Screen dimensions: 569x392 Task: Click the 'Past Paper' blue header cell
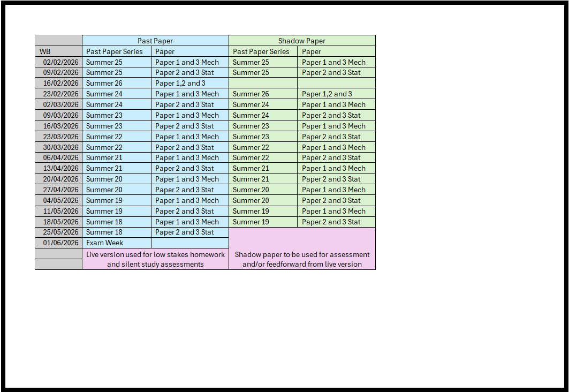155,41
